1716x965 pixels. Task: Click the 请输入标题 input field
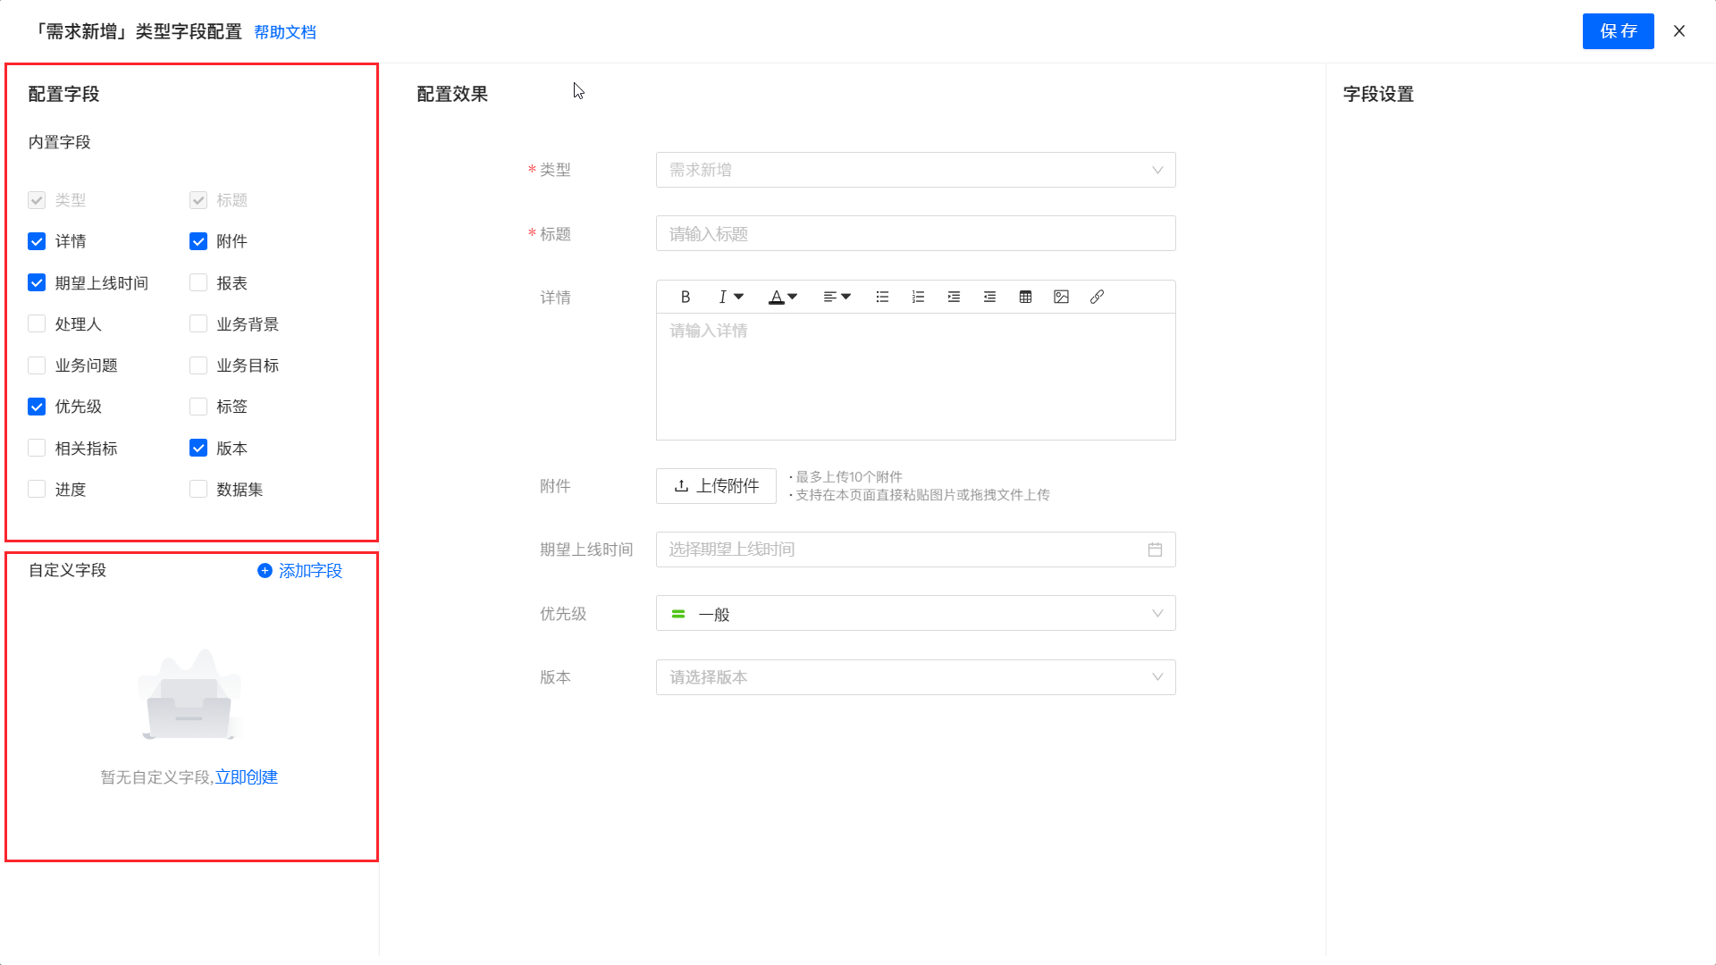pyautogui.click(x=915, y=234)
